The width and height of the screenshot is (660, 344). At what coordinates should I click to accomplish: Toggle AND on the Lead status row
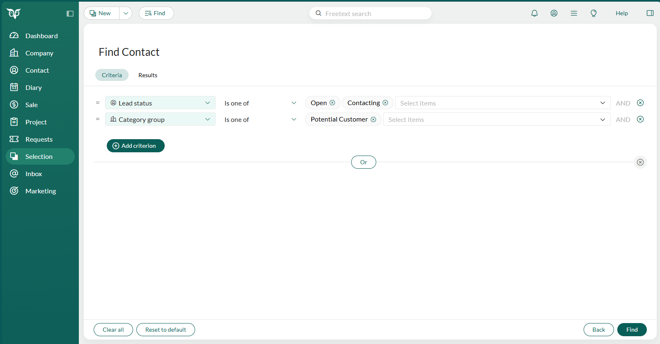(x=623, y=103)
